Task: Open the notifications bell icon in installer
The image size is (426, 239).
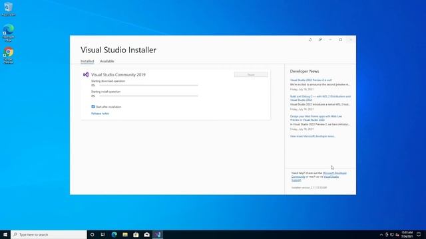Action: point(310,40)
